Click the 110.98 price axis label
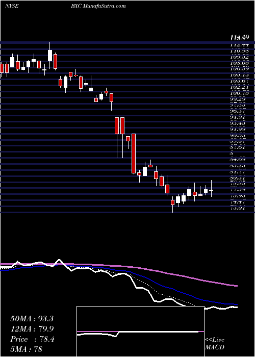This screenshot has width=255, height=357. coord(239,50)
